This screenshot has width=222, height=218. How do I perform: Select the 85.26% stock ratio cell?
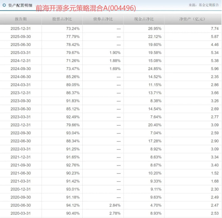click(x=73, y=77)
